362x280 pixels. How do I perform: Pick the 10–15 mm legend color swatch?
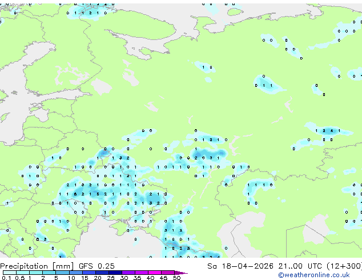[x=75, y=273]
